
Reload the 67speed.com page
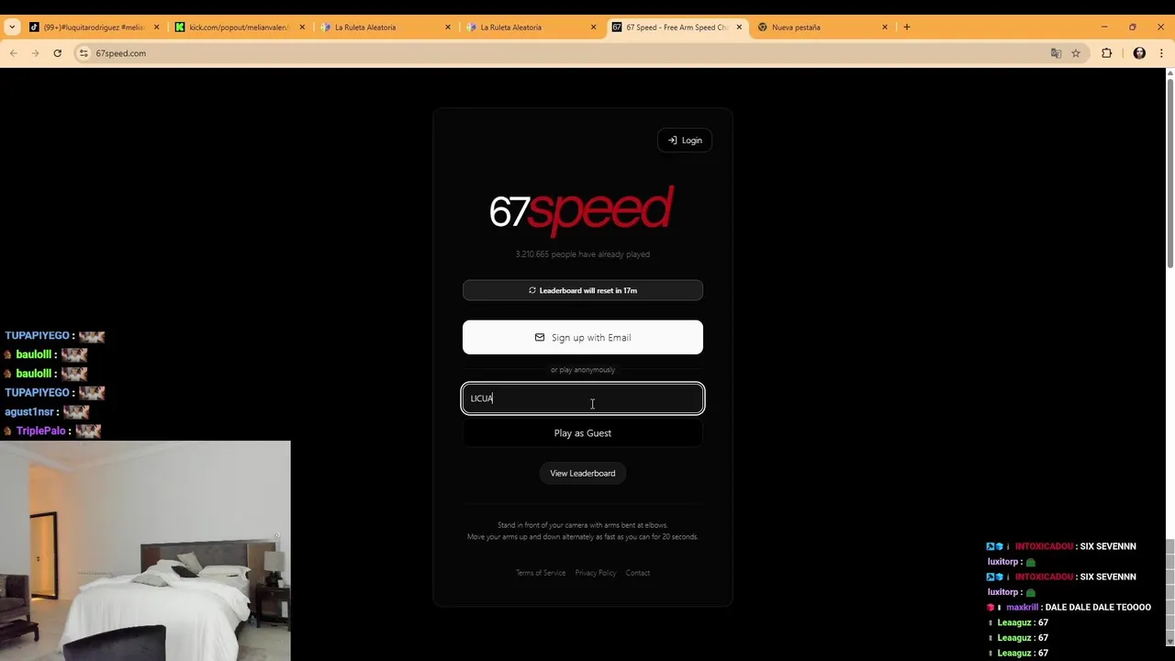58,53
